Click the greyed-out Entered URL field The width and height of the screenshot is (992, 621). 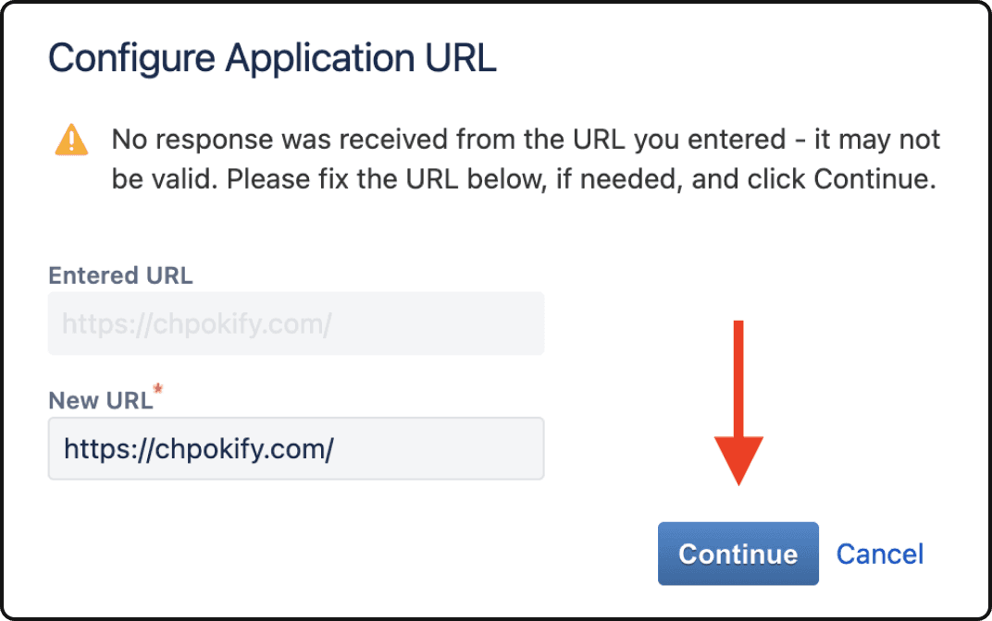click(296, 323)
